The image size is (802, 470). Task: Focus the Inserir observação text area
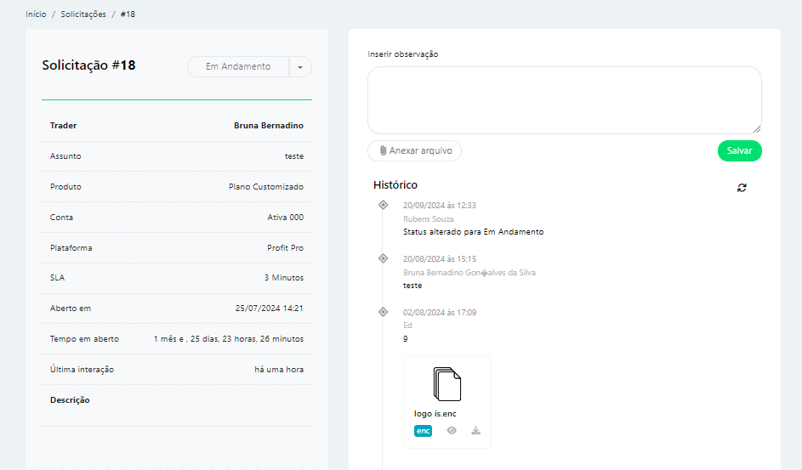(564, 99)
